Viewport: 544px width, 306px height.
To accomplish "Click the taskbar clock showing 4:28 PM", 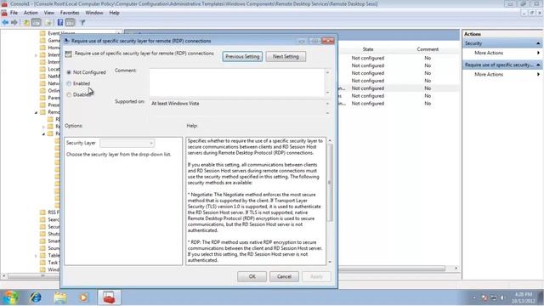I will tap(524, 297).
